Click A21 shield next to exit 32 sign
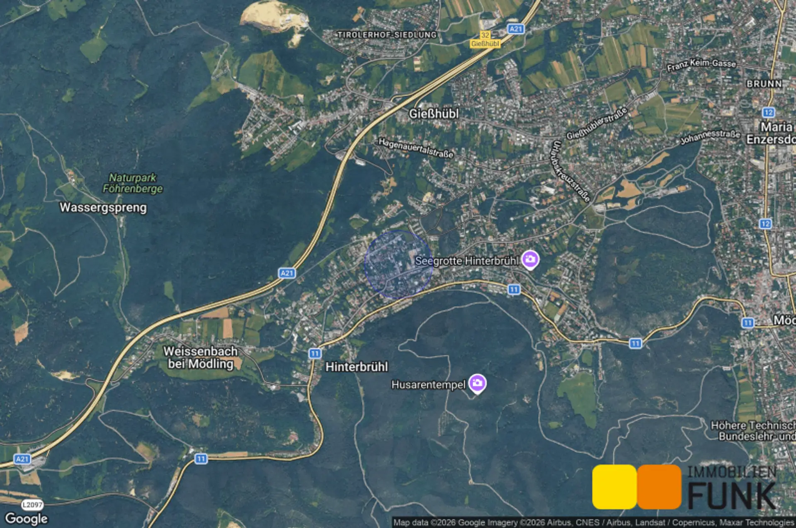796x528 pixels. click(x=516, y=29)
